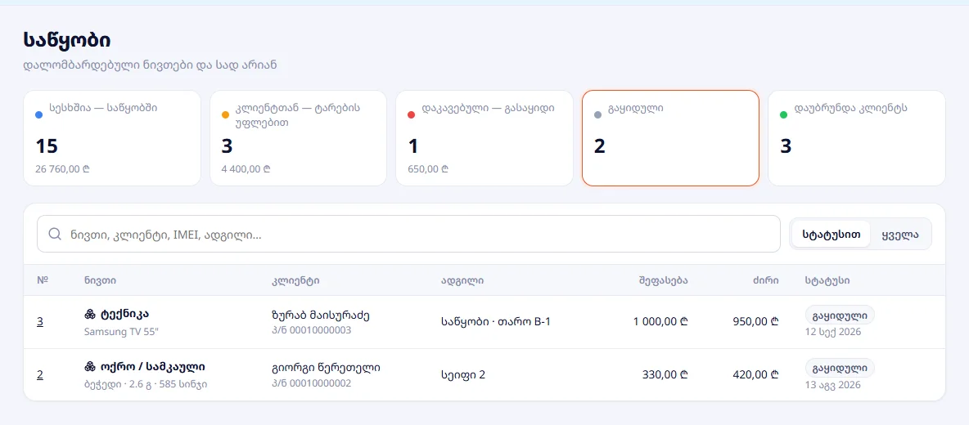Click the category icon beside ტექნიკა
Screen dimensions: 969x425
pyautogui.click(x=89, y=314)
